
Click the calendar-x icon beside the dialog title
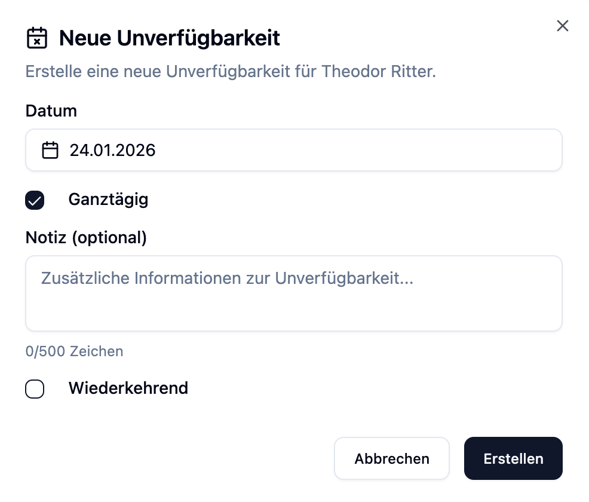[37, 38]
